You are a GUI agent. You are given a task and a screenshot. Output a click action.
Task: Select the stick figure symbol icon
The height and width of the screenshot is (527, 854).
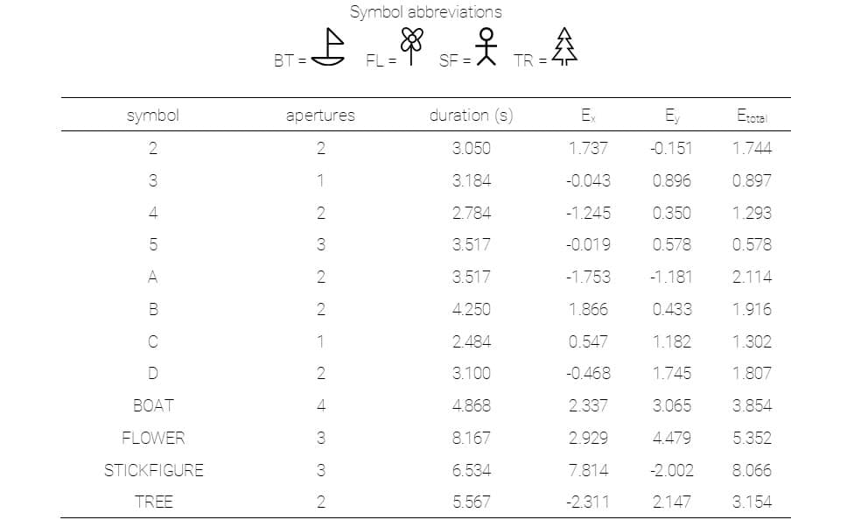pos(486,46)
